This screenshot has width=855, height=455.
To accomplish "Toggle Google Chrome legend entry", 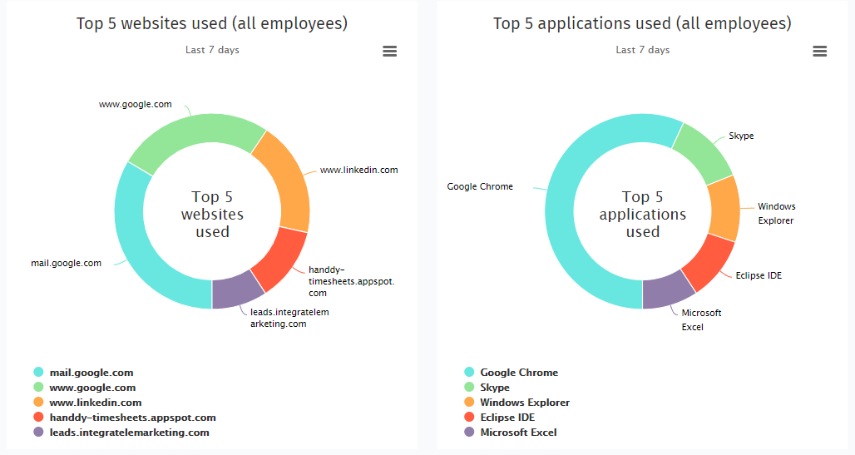I will pyautogui.click(x=519, y=373).
